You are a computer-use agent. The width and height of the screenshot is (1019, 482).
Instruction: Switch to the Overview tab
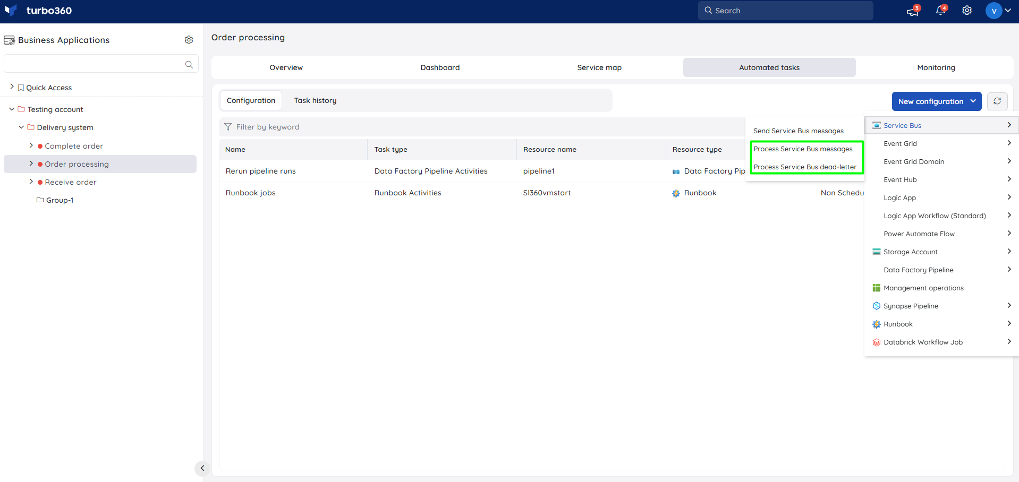point(286,67)
